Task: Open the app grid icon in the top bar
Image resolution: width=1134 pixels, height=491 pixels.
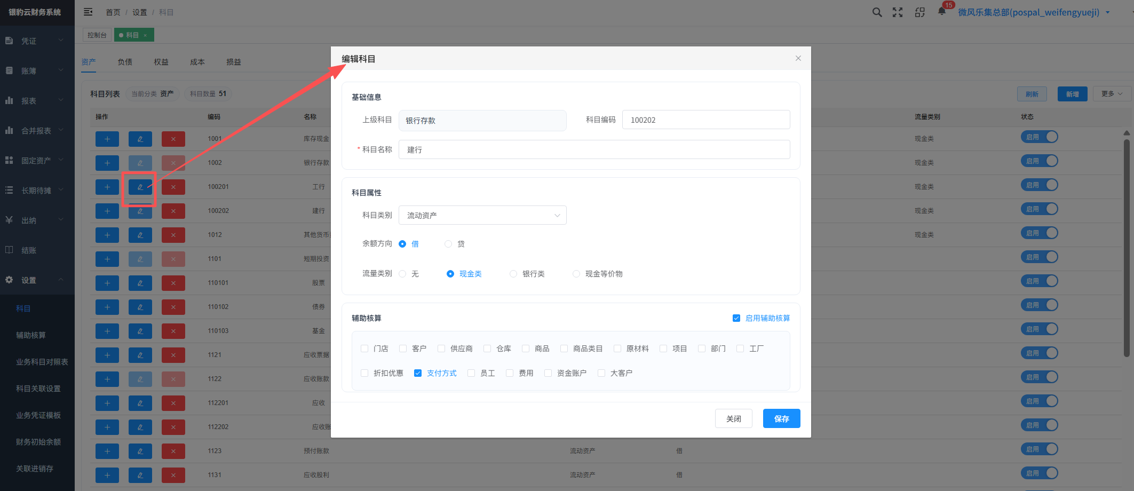Action: click(x=920, y=12)
